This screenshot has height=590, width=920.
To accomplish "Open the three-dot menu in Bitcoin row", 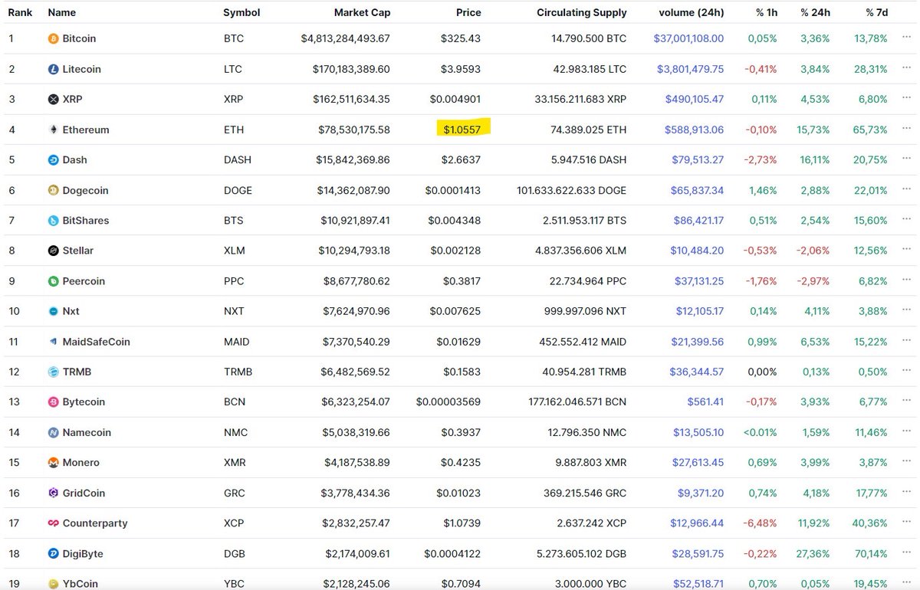I will 908,38.
